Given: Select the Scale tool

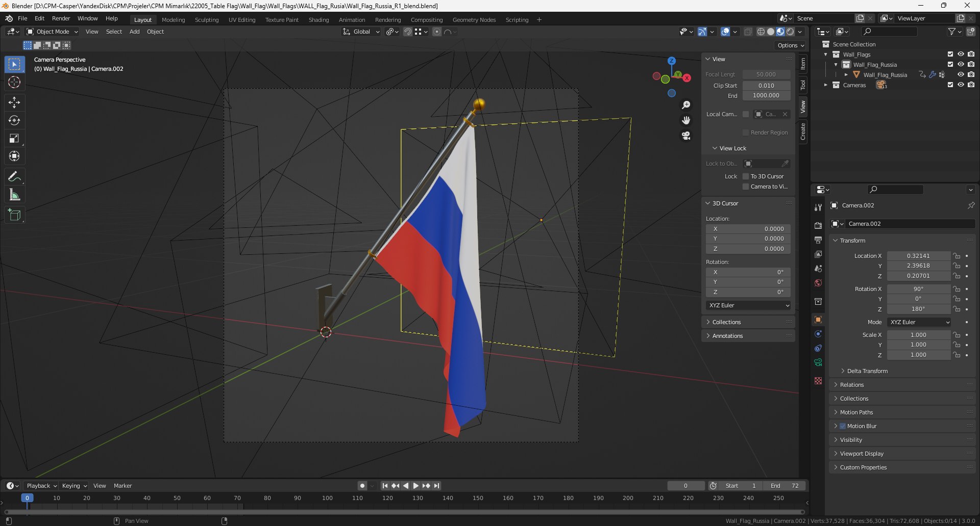Looking at the screenshot, I should pyautogui.click(x=14, y=138).
